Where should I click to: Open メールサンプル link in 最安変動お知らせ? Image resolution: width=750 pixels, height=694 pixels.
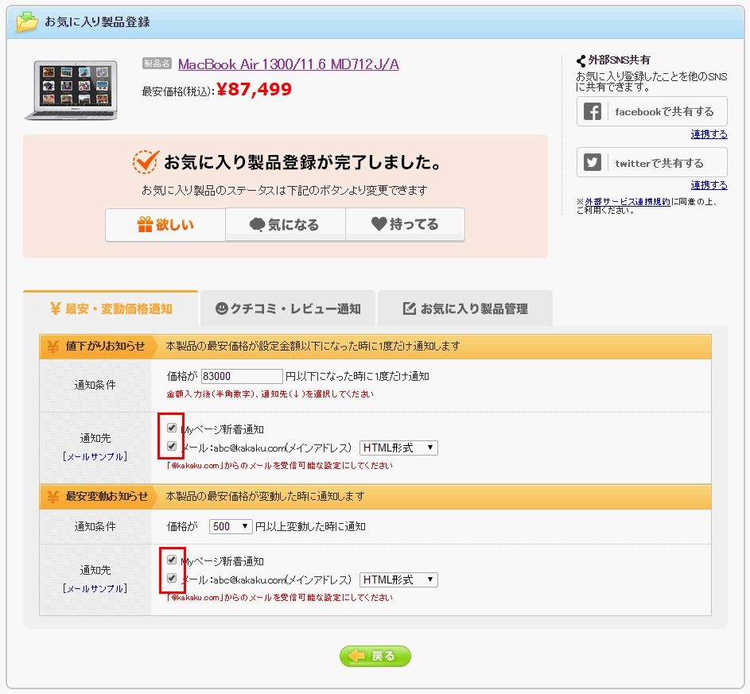pos(95,589)
